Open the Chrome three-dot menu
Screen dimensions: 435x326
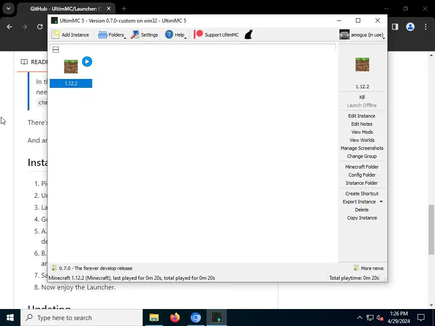426,27
